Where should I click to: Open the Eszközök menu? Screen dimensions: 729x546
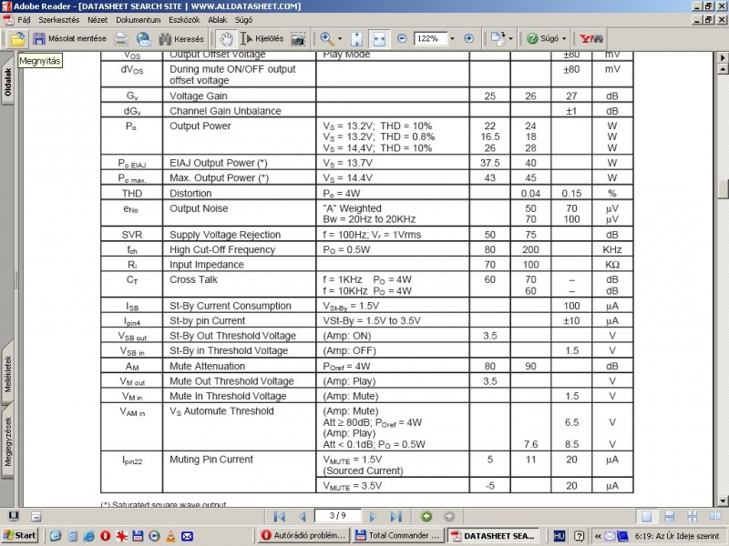coord(184,20)
